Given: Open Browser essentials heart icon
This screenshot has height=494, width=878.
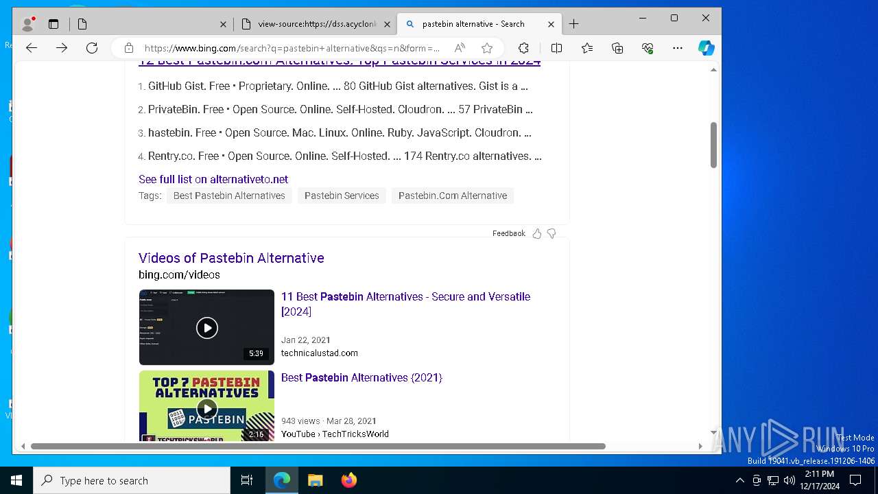Looking at the screenshot, I should [x=648, y=48].
